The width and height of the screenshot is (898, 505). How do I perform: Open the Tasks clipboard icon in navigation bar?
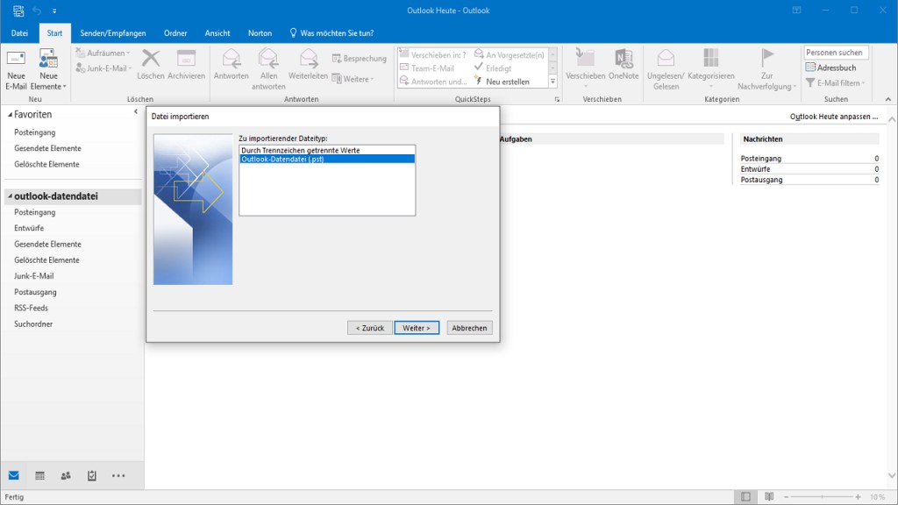pyautogui.click(x=92, y=476)
